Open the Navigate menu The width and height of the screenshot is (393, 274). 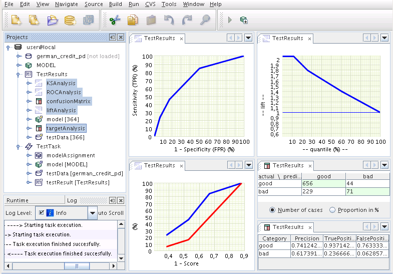(x=67, y=5)
